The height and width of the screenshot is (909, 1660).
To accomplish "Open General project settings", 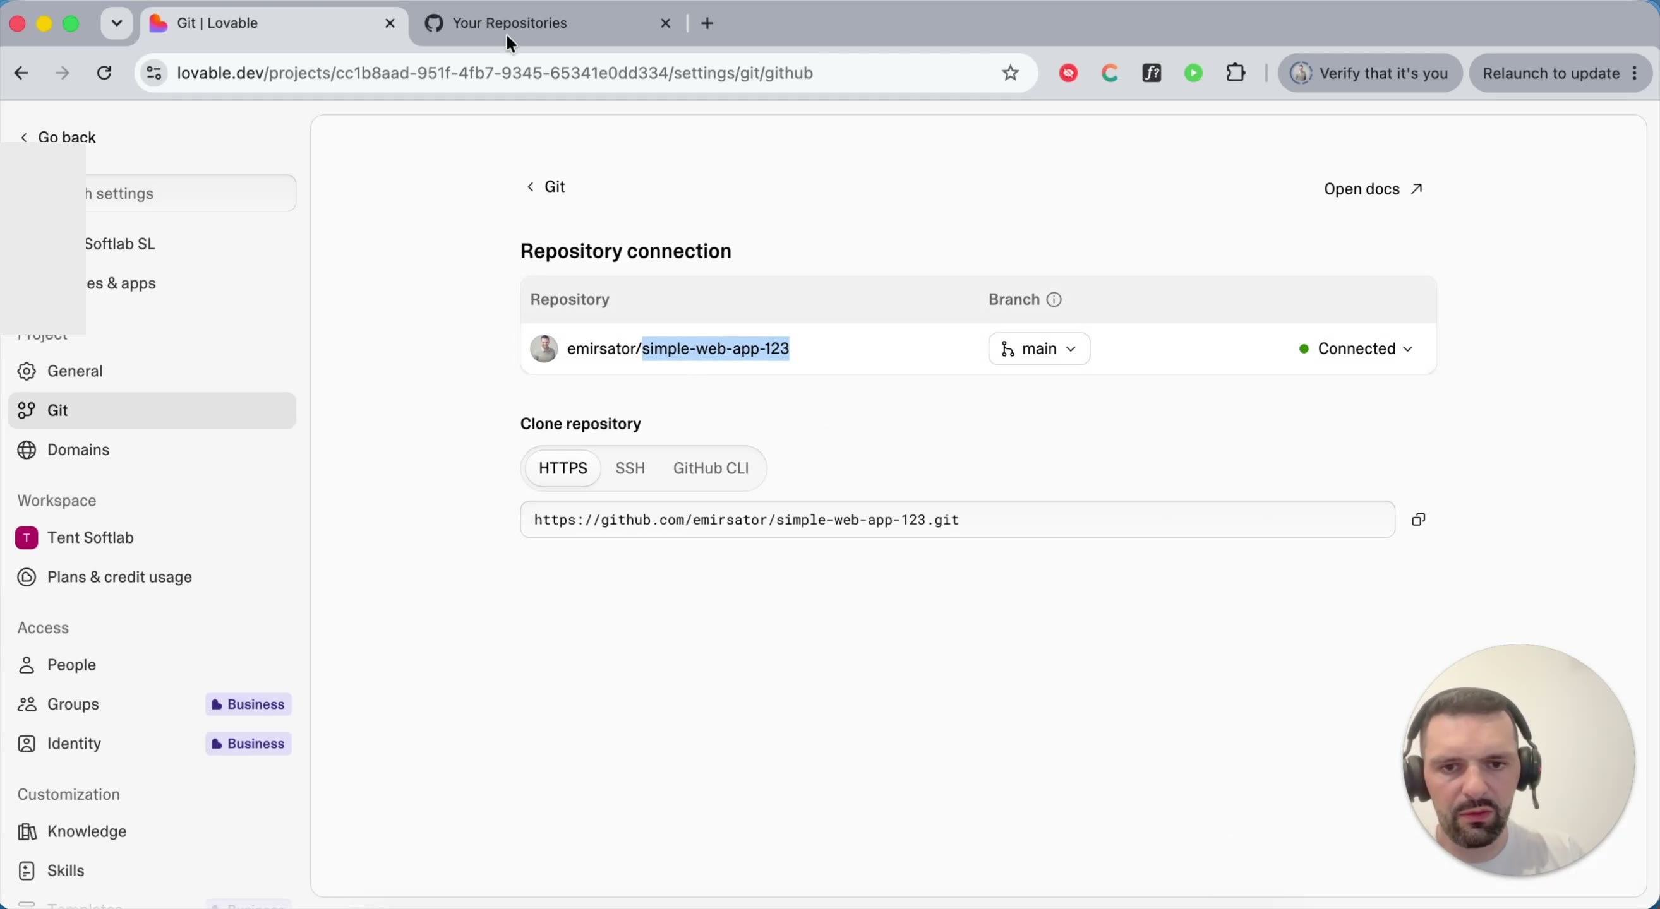I will 152,371.
